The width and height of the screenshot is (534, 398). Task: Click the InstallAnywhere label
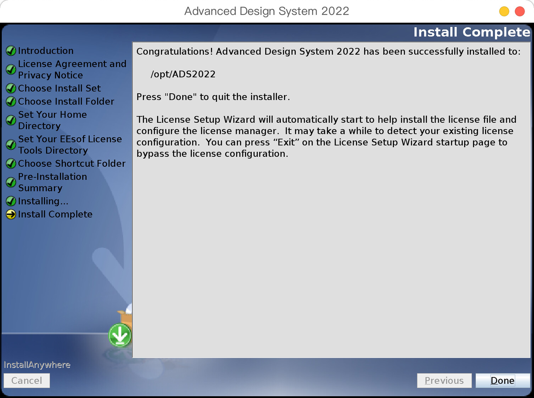[x=37, y=365]
